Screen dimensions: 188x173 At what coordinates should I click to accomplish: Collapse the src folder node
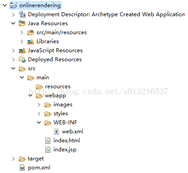coord(13,68)
